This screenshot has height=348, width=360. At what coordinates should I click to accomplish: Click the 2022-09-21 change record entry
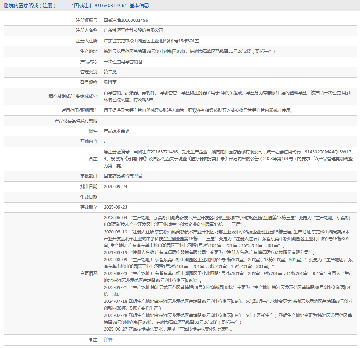227,291
